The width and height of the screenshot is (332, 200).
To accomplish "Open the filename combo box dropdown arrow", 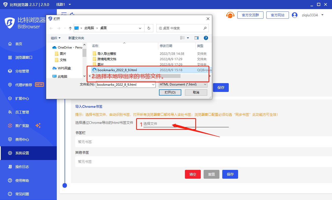I will 153,84.
